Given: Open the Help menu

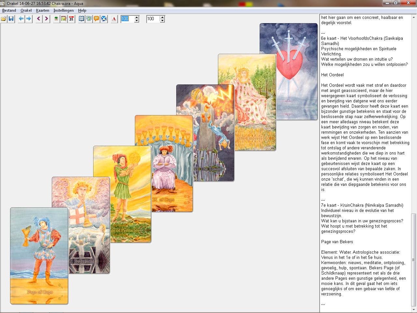Looking at the screenshot, I should 82,10.
